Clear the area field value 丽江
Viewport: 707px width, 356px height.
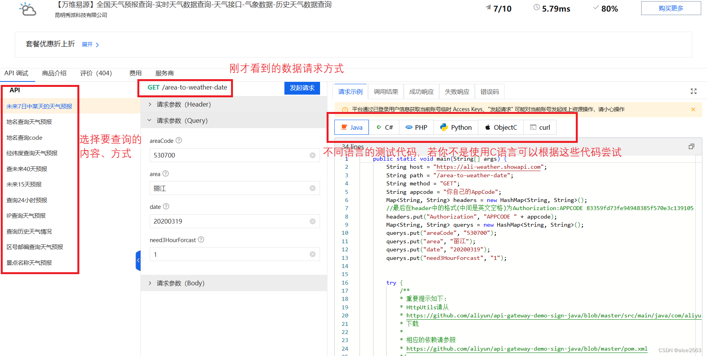point(313,188)
